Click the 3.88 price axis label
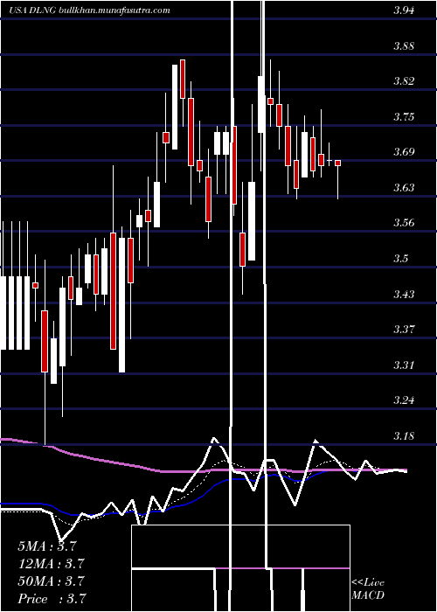437x612 pixels. point(404,46)
